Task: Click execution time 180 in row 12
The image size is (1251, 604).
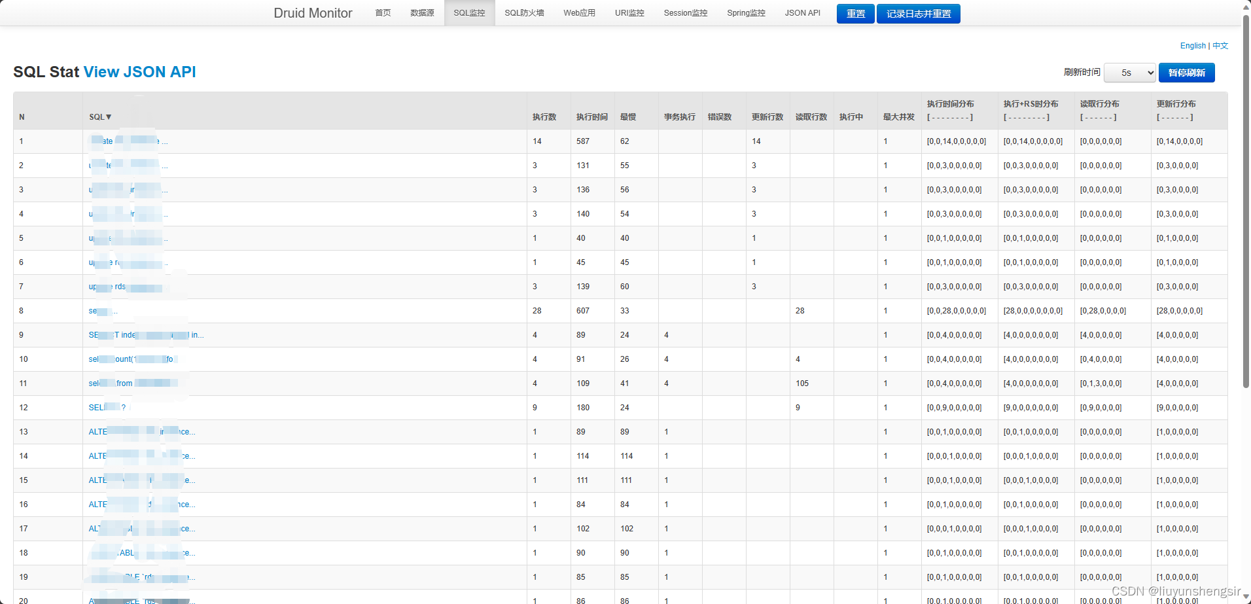Action: pos(583,408)
